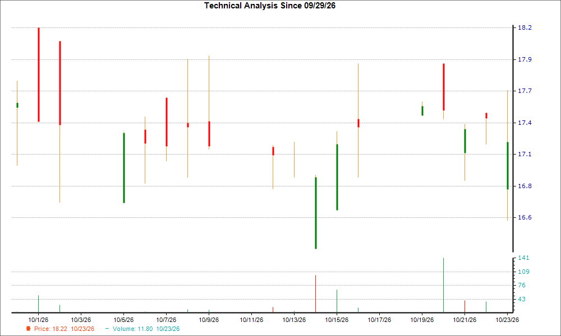The width and height of the screenshot is (561, 336).
Task: Click the 76 volume axis label
Action: pos(522,285)
